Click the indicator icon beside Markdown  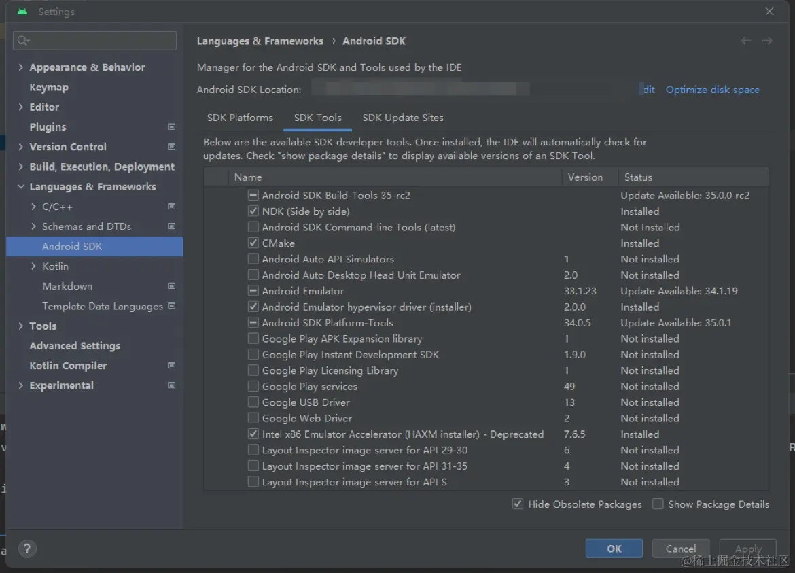(x=172, y=286)
